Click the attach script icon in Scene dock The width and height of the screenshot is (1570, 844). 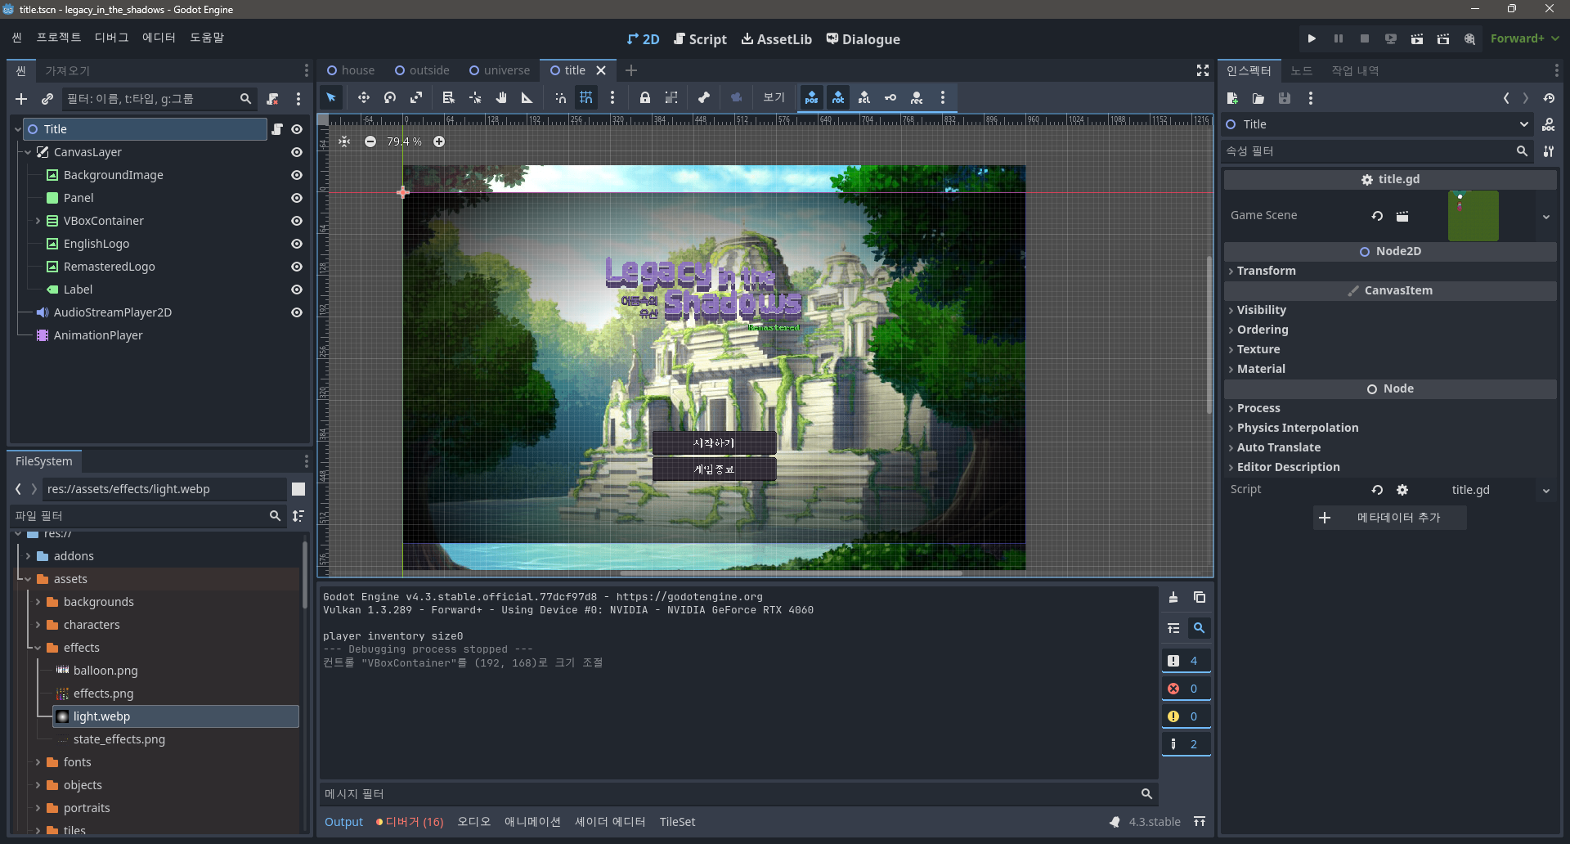pyautogui.click(x=272, y=99)
